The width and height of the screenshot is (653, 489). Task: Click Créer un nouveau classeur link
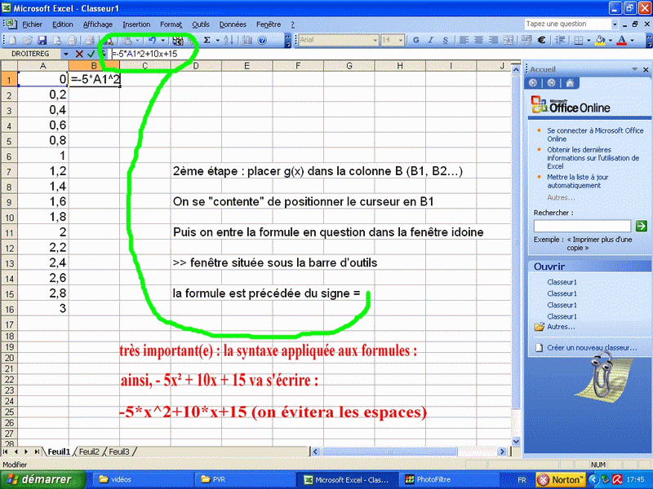point(591,348)
